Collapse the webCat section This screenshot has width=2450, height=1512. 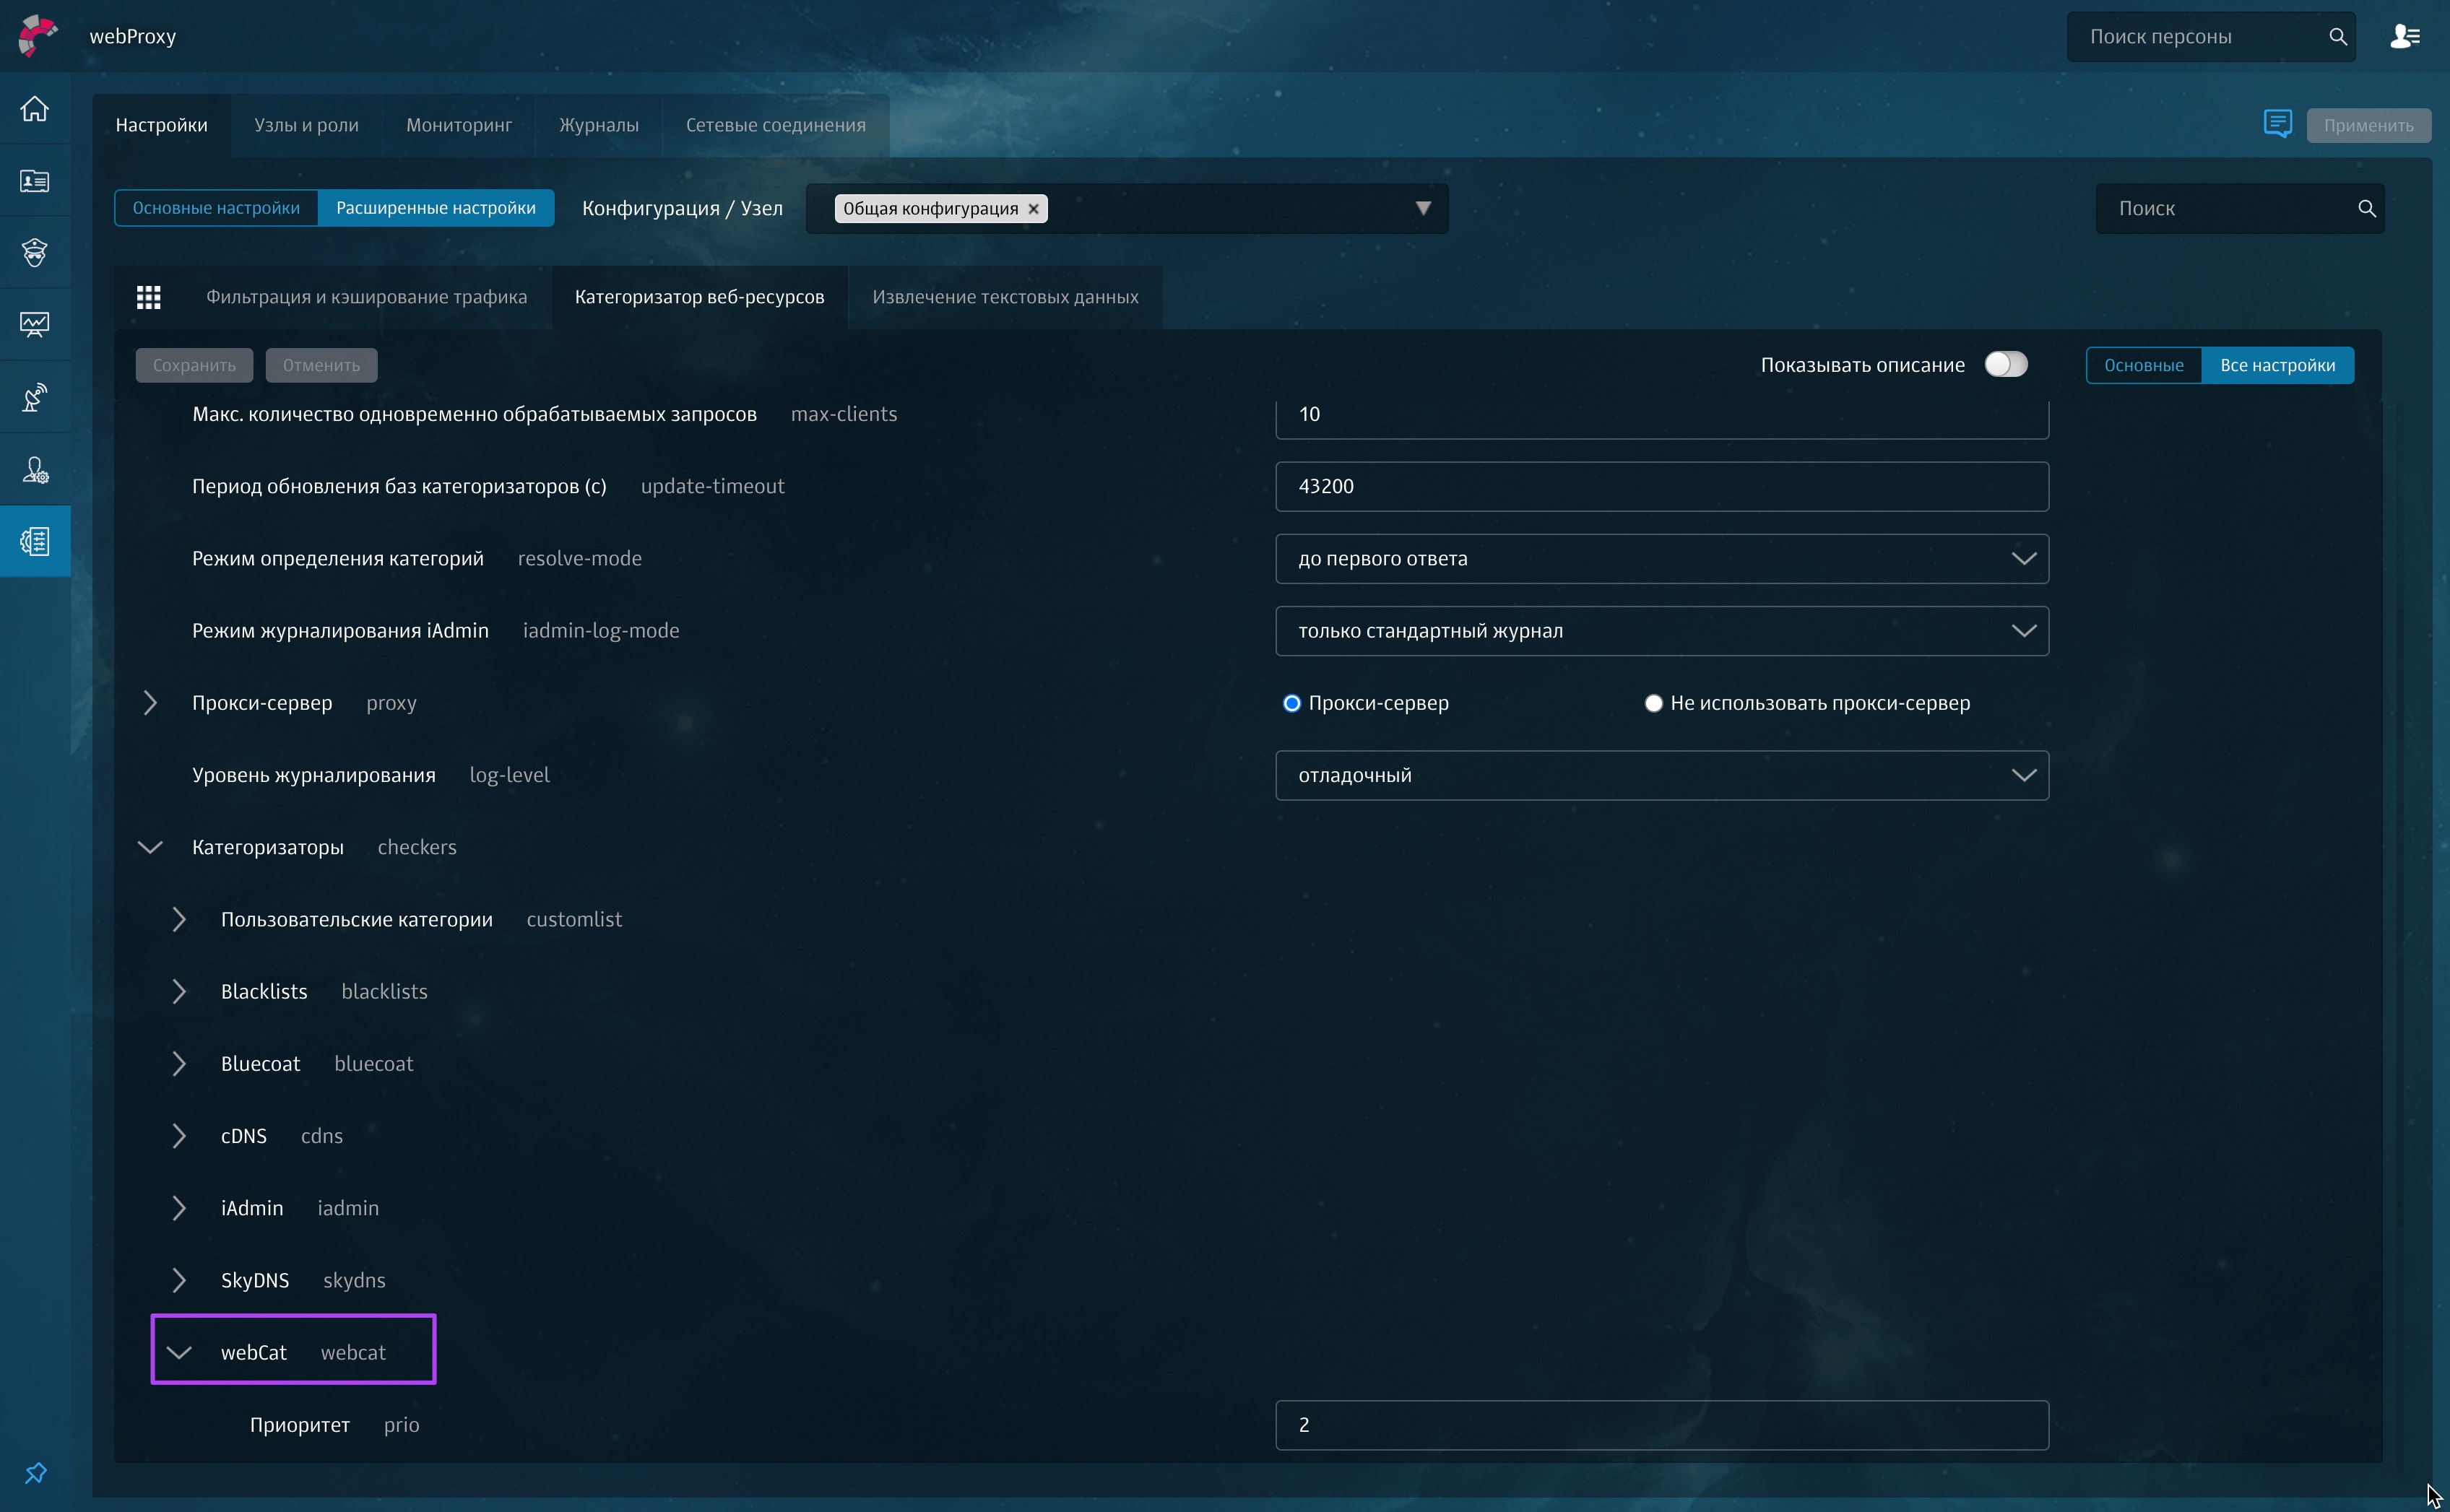[179, 1352]
